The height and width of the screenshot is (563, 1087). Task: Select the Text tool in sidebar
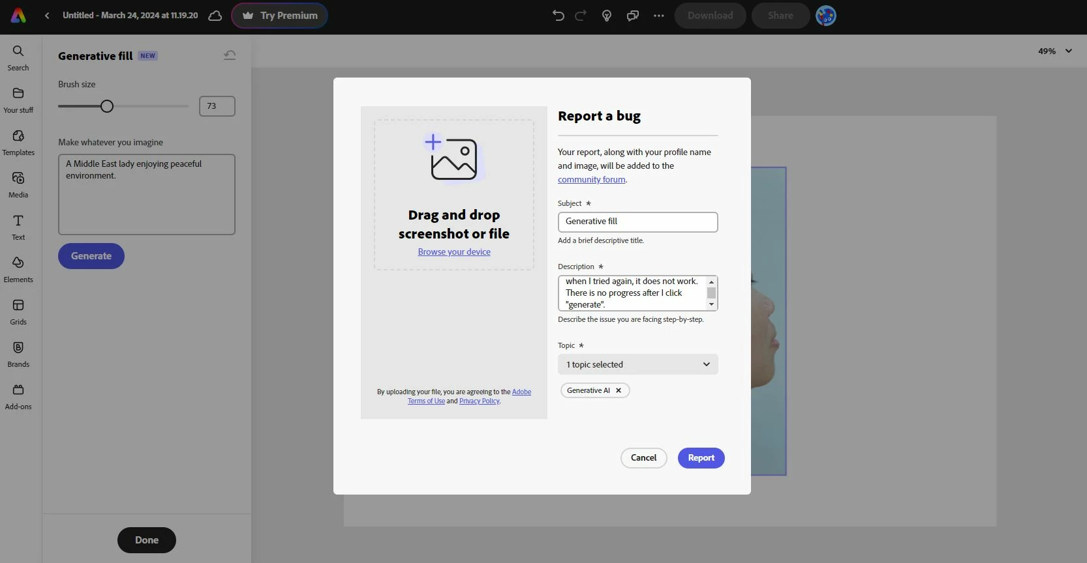[18, 227]
